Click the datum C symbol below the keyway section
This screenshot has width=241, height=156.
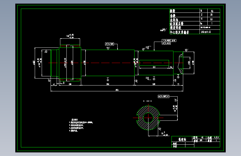tap(154, 79)
